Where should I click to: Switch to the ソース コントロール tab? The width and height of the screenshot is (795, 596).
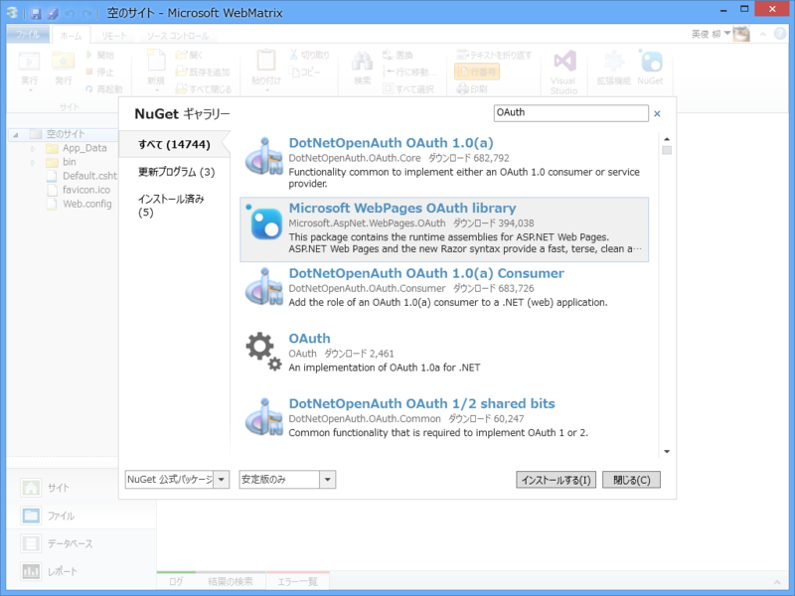[178, 36]
